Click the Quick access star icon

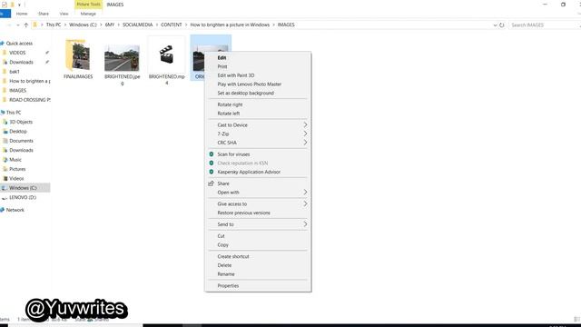coord(2,44)
